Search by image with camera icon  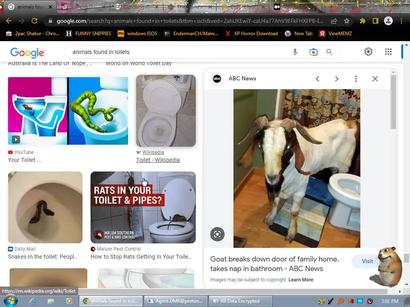(x=313, y=52)
